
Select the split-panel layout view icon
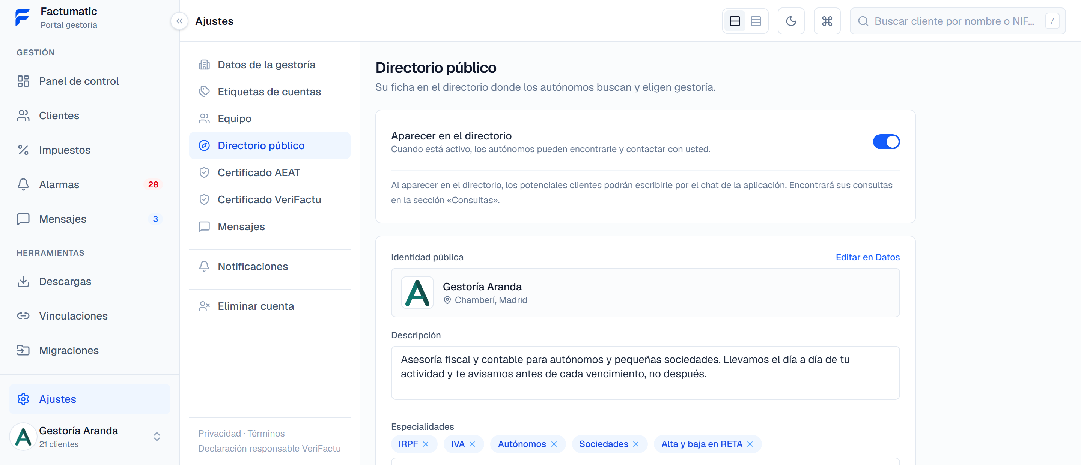click(735, 21)
